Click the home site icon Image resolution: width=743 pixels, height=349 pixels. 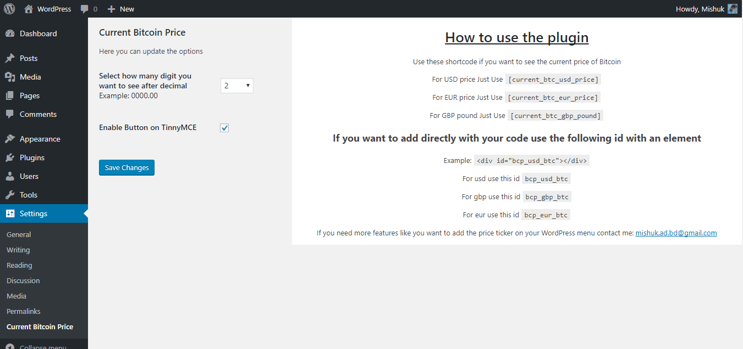(x=29, y=9)
